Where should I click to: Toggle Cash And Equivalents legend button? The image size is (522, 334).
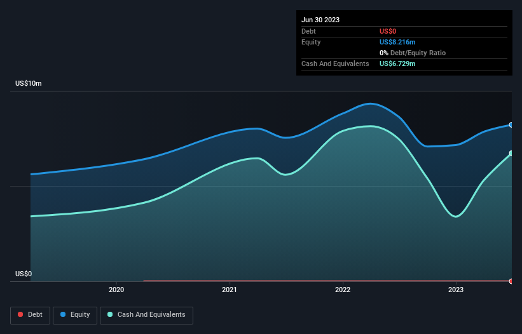click(x=146, y=315)
